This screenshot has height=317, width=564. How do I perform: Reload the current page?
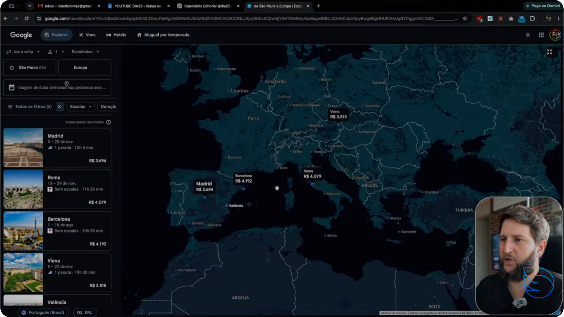pos(26,18)
